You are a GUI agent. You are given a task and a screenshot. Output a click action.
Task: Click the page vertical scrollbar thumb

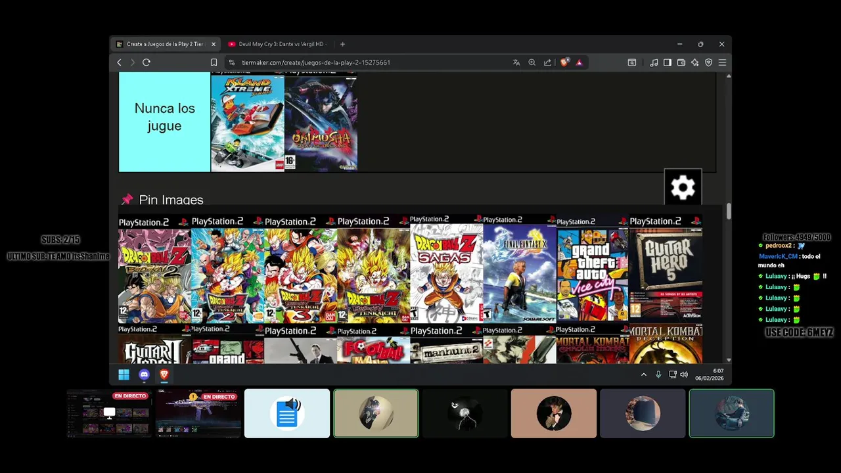[729, 212]
